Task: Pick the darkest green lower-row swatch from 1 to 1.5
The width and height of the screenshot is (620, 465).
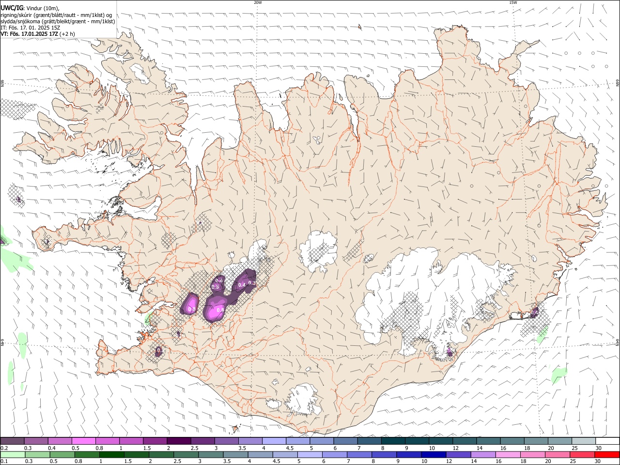Action: [111, 454]
